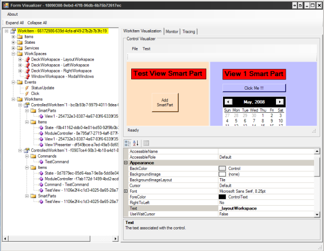324x251 pixels.
Task: Click the Alphabetical sort icon in property grid
Action: tap(136, 143)
